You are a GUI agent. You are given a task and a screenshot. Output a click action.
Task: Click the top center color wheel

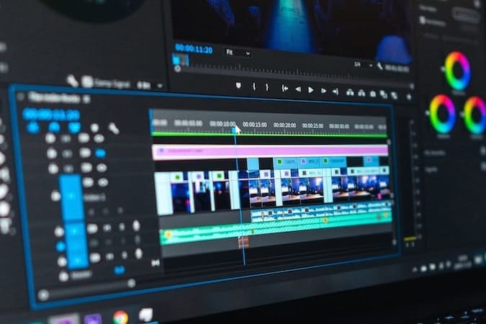(x=457, y=71)
